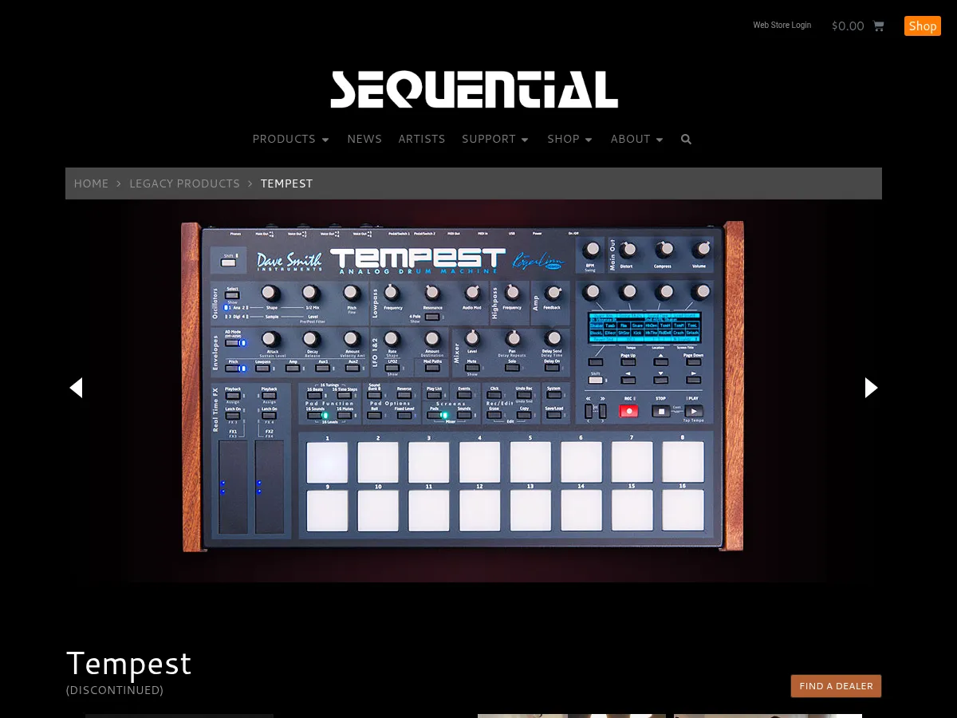Click the Sequential logo
The image size is (957, 718).
tap(474, 89)
